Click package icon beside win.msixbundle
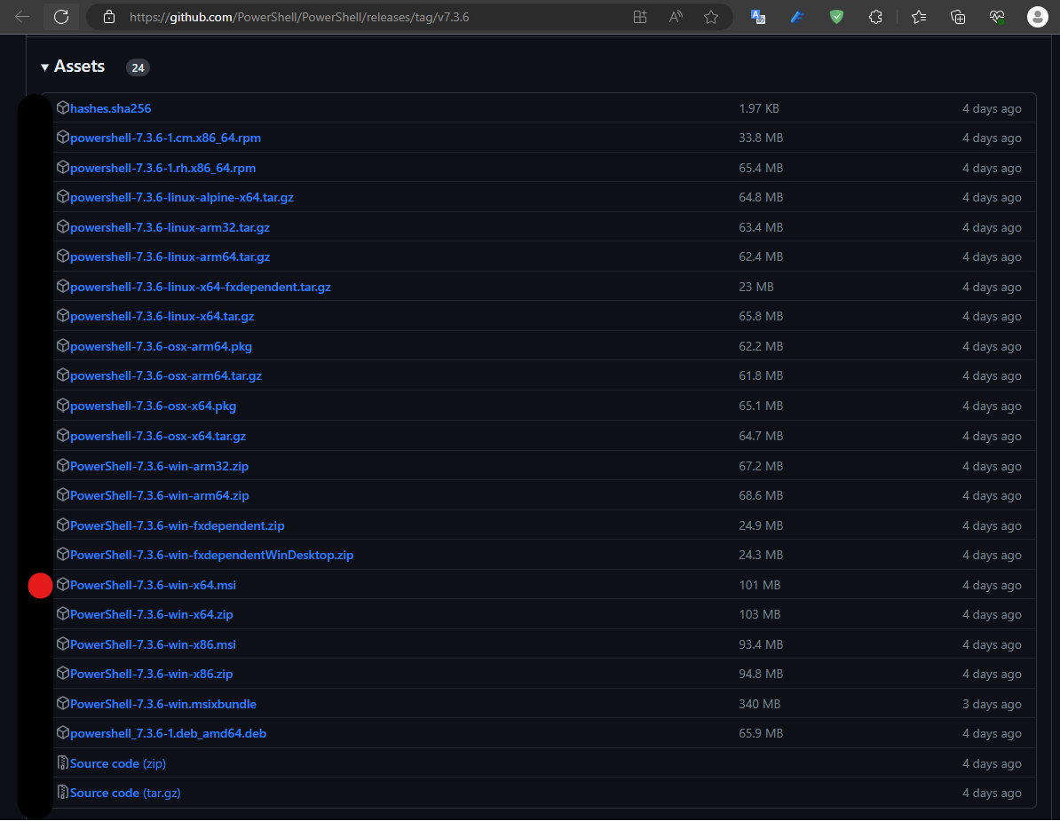The height and width of the screenshot is (821, 1060). tap(63, 703)
